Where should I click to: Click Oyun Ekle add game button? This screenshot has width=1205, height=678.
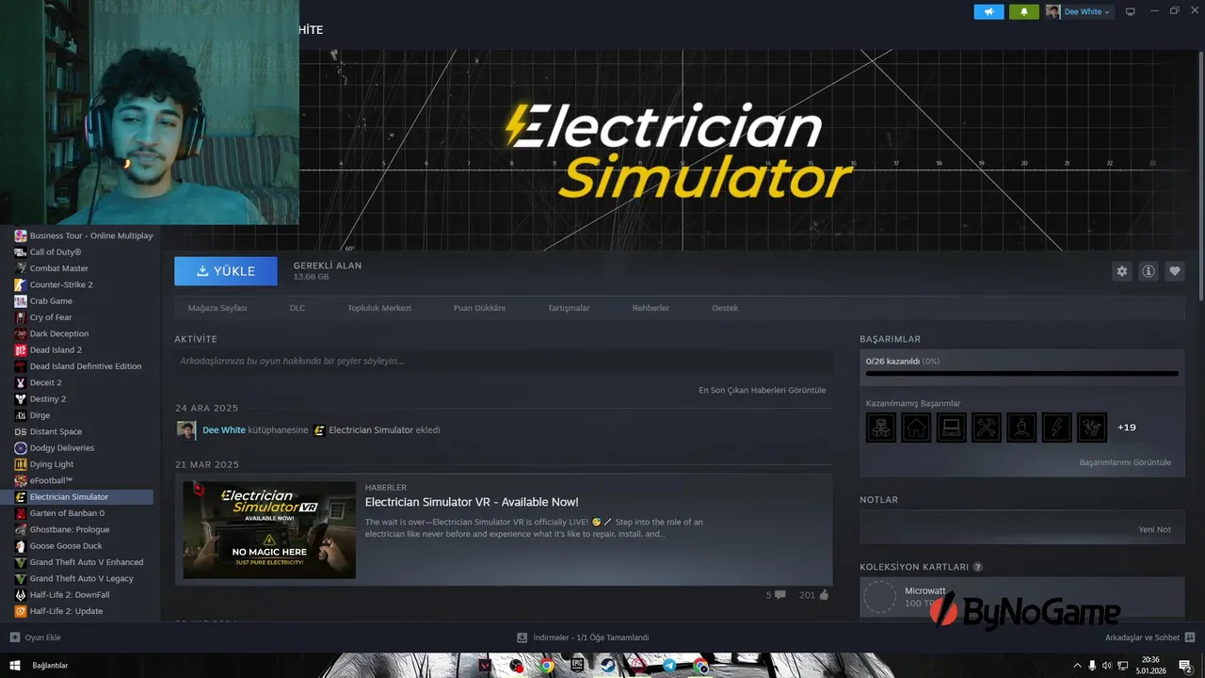click(35, 638)
